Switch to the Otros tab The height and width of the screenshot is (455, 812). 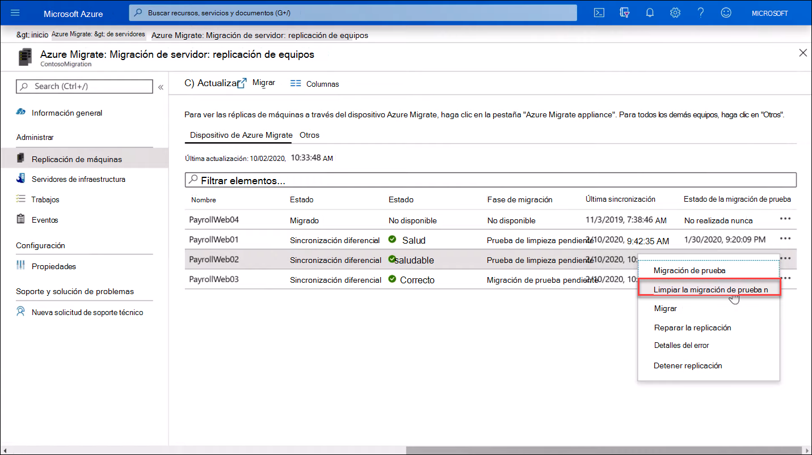(x=309, y=135)
